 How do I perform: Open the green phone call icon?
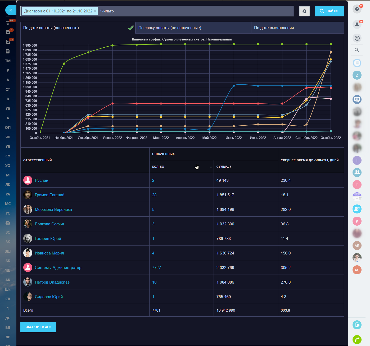coord(357,339)
